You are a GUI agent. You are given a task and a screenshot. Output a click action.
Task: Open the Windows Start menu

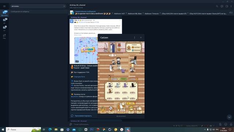pos(3,129)
